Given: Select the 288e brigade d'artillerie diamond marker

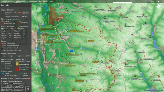Looking at the screenshot, I should coord(143,15).
